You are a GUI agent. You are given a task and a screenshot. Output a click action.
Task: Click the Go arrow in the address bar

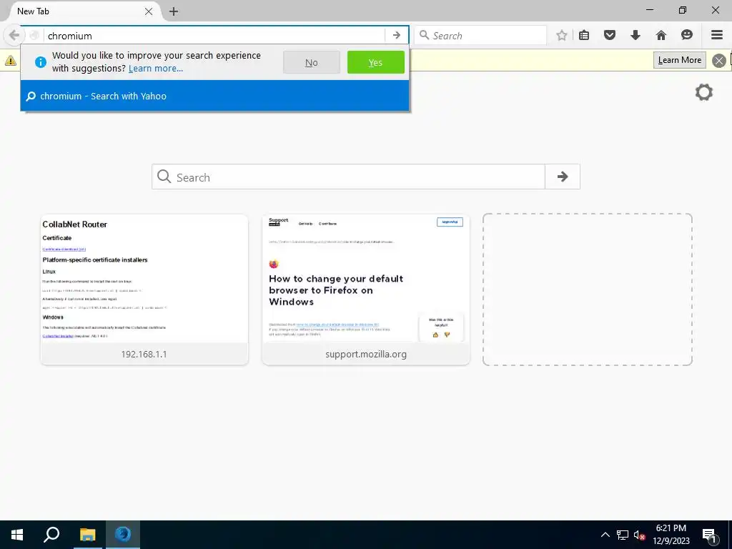[396, 36]
